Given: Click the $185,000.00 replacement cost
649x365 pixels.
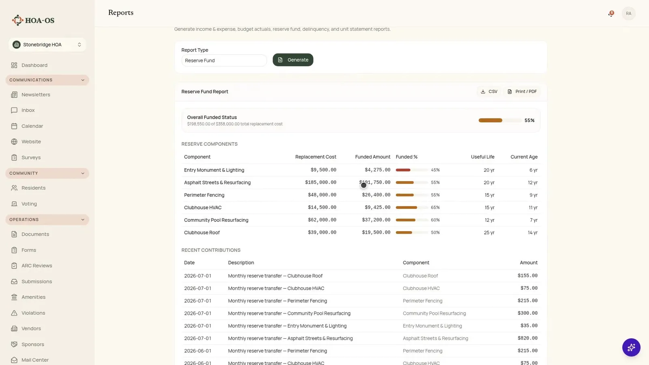Looking at the screenshot, I should (320, 182).
